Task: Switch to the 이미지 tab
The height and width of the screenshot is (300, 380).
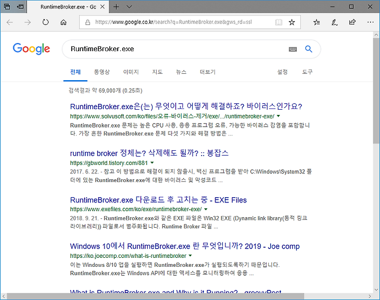Action: 131,72
